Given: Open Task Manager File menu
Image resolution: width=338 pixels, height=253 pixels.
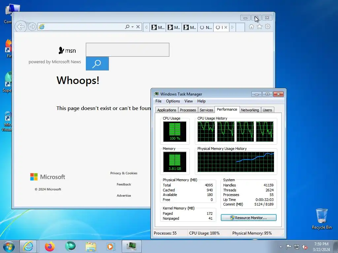Looking at the screenshot, I should (158, 101).
